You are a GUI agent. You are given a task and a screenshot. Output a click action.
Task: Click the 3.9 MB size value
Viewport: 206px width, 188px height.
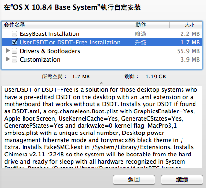coord(190,60)
